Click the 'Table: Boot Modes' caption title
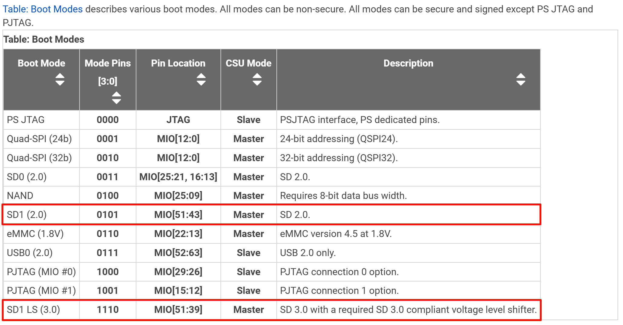 coord(44,39)
